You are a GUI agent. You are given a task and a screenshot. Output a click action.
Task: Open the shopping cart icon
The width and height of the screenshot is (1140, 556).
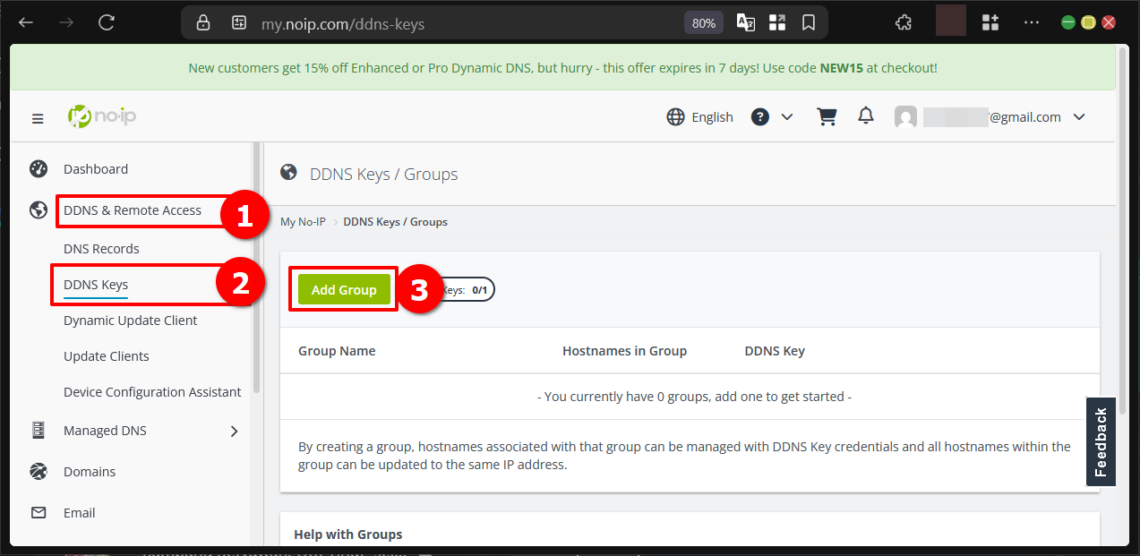pyautogui.click(x=827, y=115)
